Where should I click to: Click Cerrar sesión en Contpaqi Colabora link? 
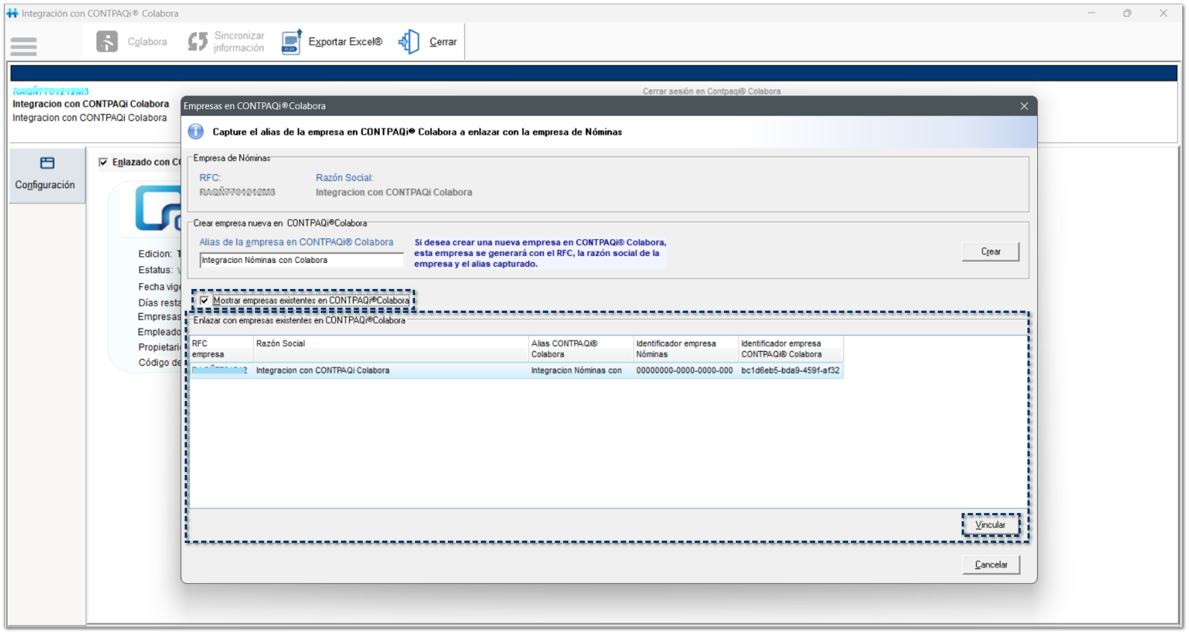click(x=711, y=91)
